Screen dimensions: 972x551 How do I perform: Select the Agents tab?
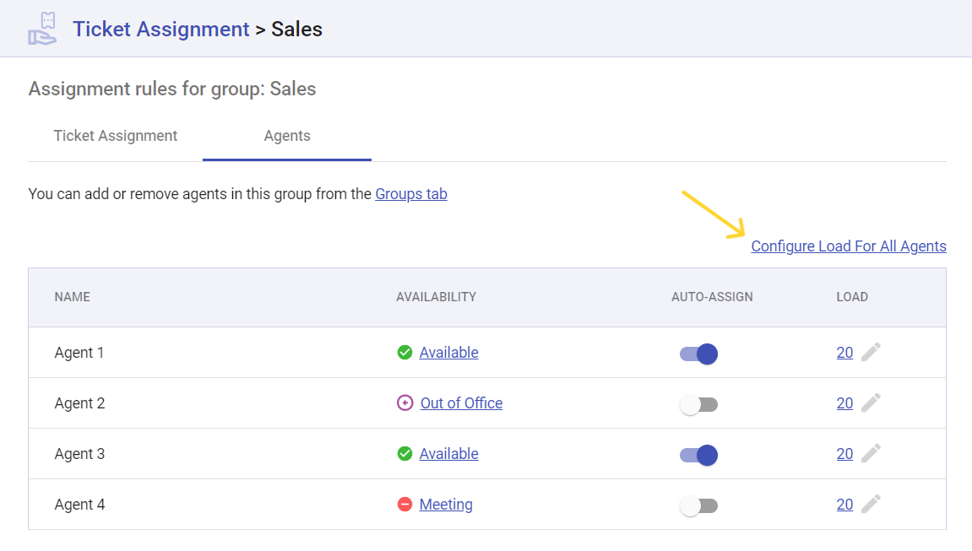point(287,136)
